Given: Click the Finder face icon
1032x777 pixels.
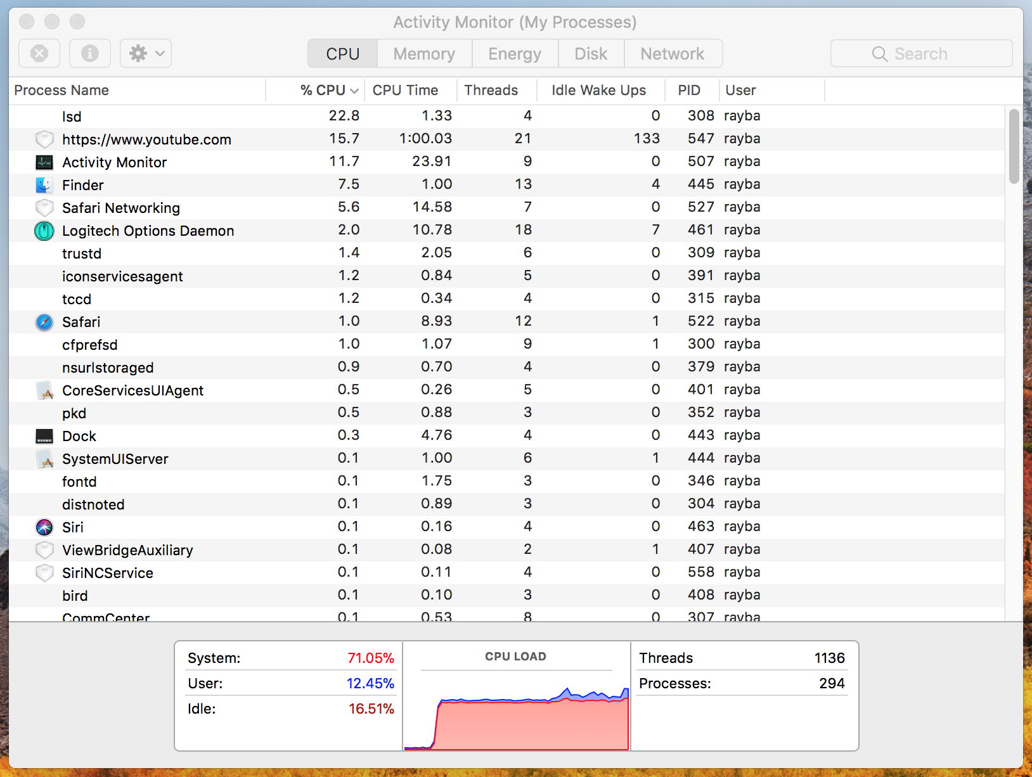Looking at the screenshot, I should tap(44, 185).
